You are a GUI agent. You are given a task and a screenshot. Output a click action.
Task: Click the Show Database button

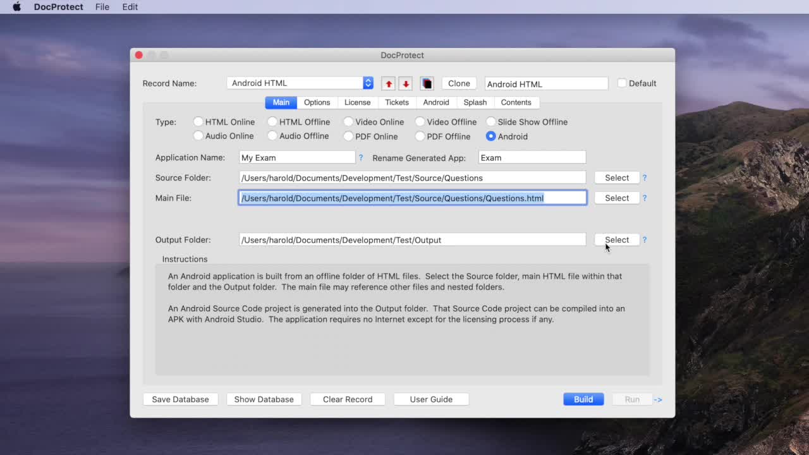[x=264, y=399]
